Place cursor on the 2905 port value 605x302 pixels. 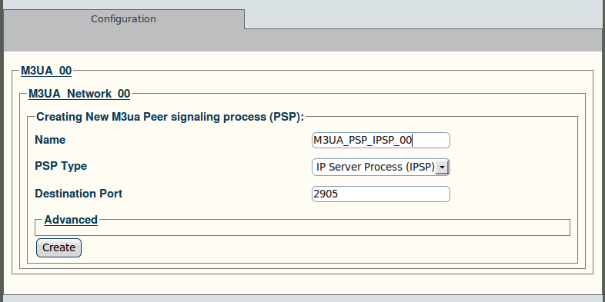coord(326,194)
